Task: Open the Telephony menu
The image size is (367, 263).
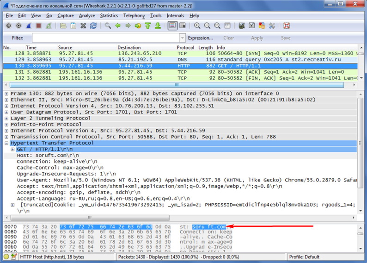Action: 134,15
